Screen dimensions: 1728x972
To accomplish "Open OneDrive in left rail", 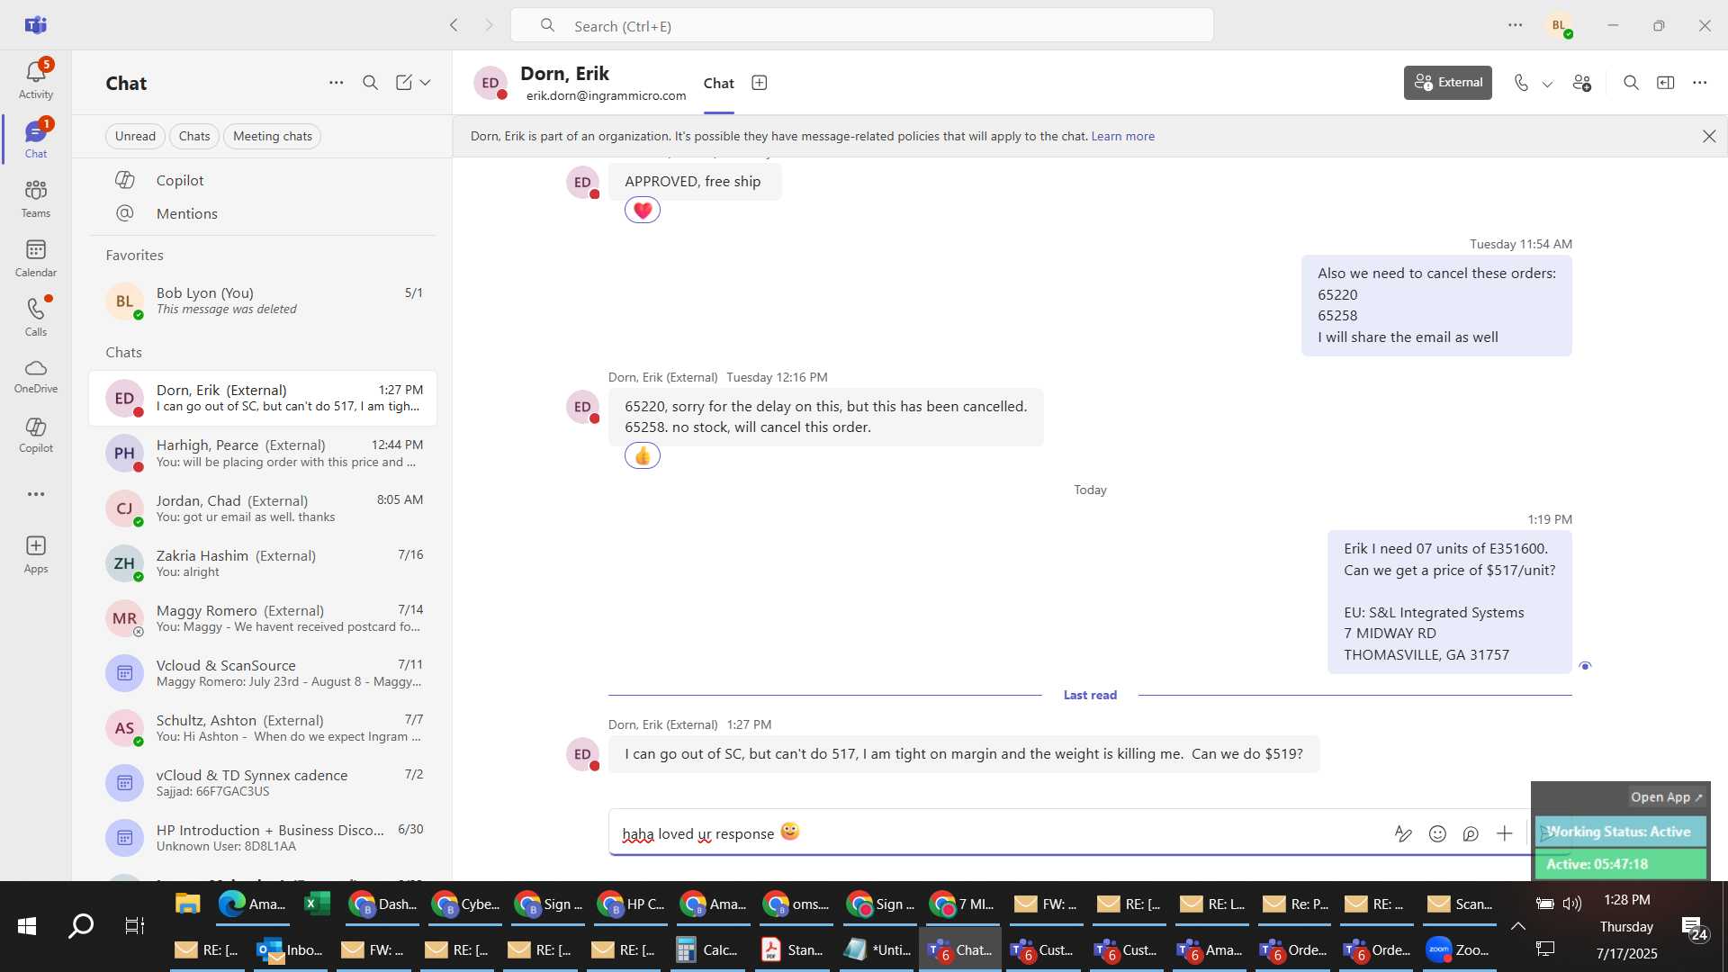I will [36, 376].
